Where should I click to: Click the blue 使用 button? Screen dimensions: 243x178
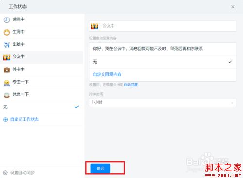(101, 169)
